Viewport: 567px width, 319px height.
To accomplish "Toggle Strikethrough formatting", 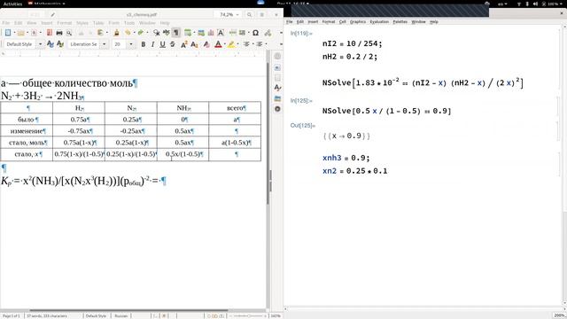I will click(173, 44).
